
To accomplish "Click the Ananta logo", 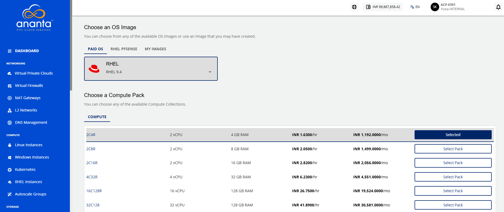I will [x=35, y=18].
